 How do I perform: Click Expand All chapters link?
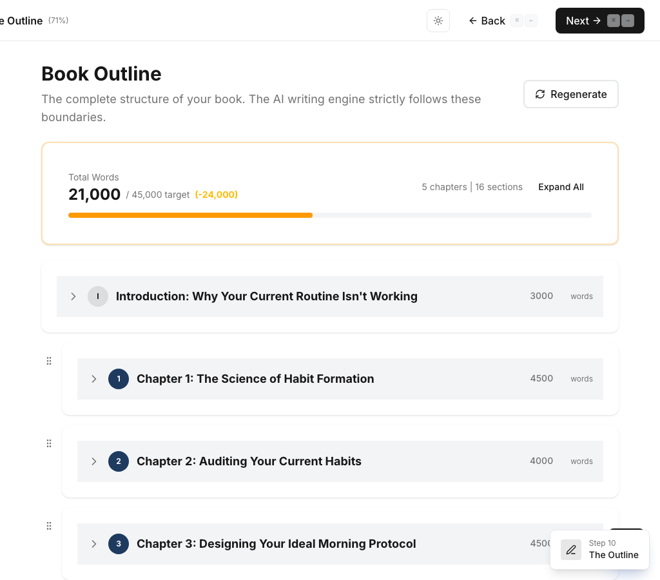coord(561,187)
